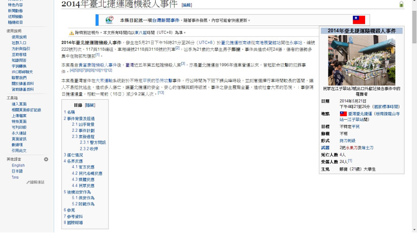The width and height of the screenshot is (417, 234).
Task: Click the pencil 編輯連結 link
Action: coord(35,182)
